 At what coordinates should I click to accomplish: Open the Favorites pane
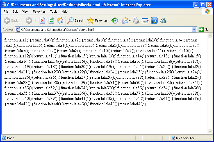click(98, 20)
